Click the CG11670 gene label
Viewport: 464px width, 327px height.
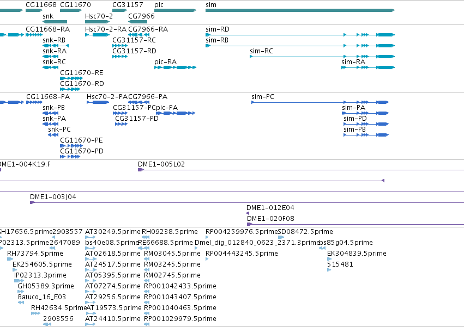pyautogui.click(x=75, y=5)
